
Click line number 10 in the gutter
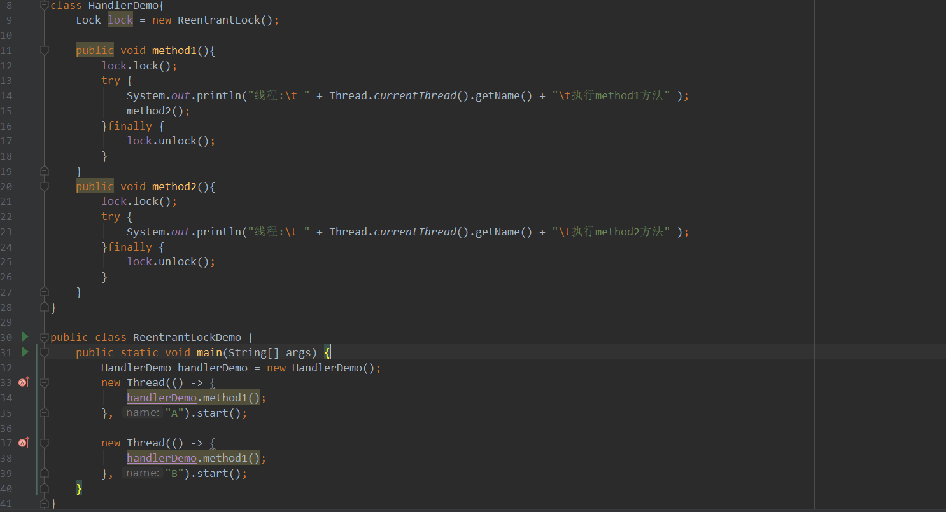[x=6, y=35]
